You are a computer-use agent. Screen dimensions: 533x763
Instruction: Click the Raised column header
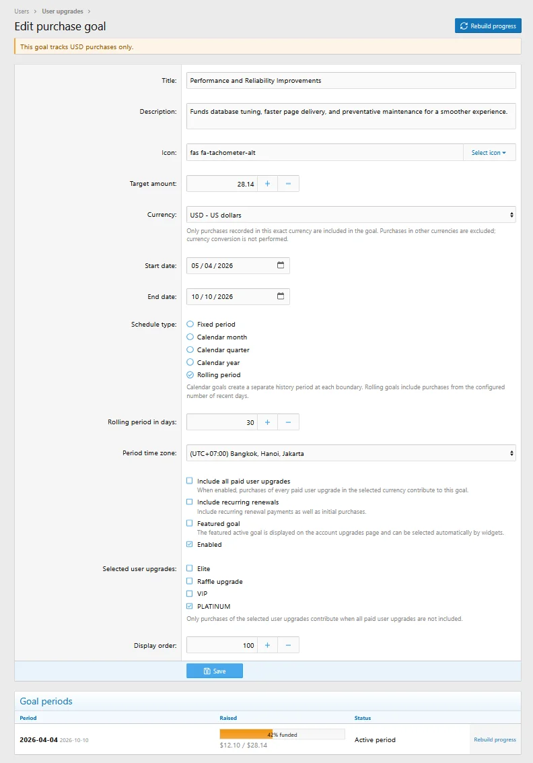click(228, 718)
